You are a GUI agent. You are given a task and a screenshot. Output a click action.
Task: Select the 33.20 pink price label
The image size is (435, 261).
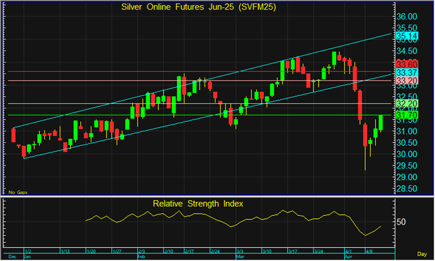[x=407, y=81]
